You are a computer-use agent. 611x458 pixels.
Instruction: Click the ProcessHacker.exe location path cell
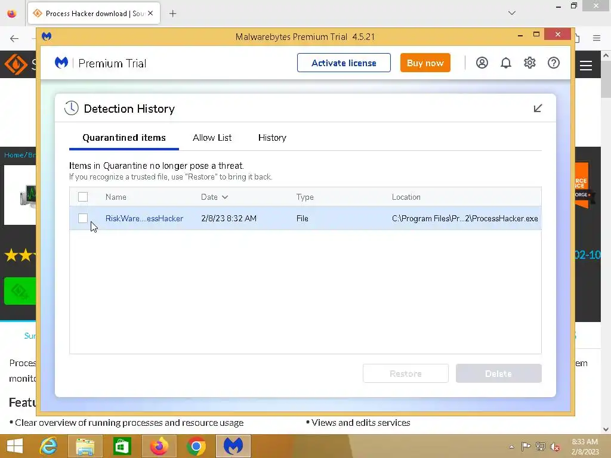[x=465, y=218]
